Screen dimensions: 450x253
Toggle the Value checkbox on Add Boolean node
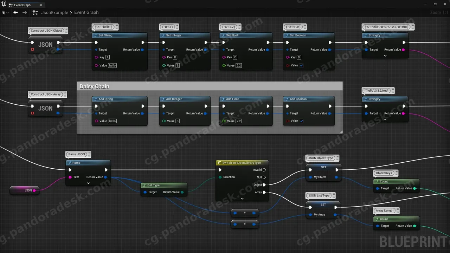click(x=302, y=121)
